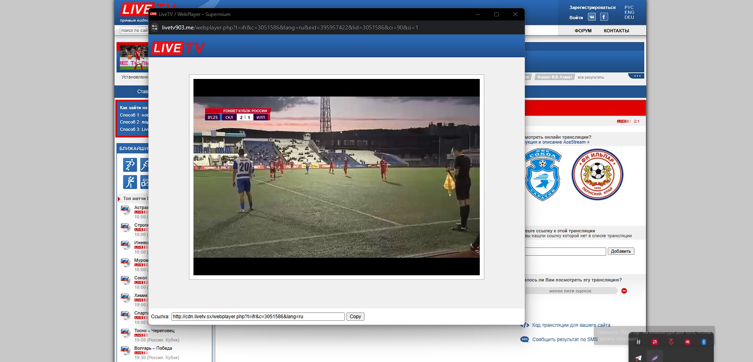The image size is (753, 362).
Task: Log in with Facebook icon
Action: 604,17
